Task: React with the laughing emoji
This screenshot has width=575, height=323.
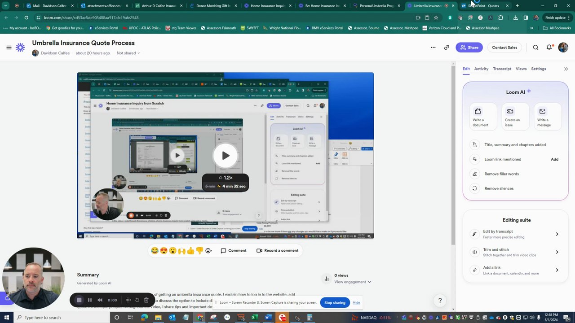Action: tap(155, 251)
